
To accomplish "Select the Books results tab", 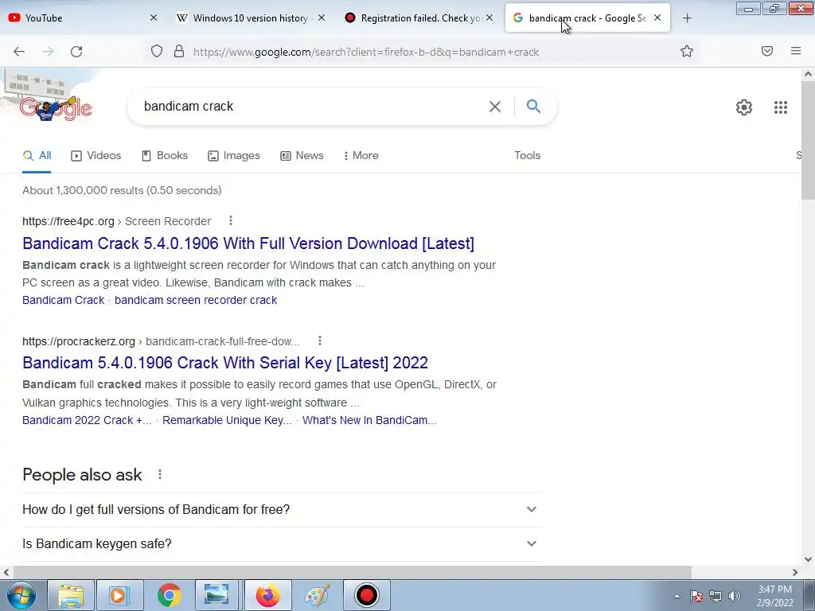I will [165, 155].
